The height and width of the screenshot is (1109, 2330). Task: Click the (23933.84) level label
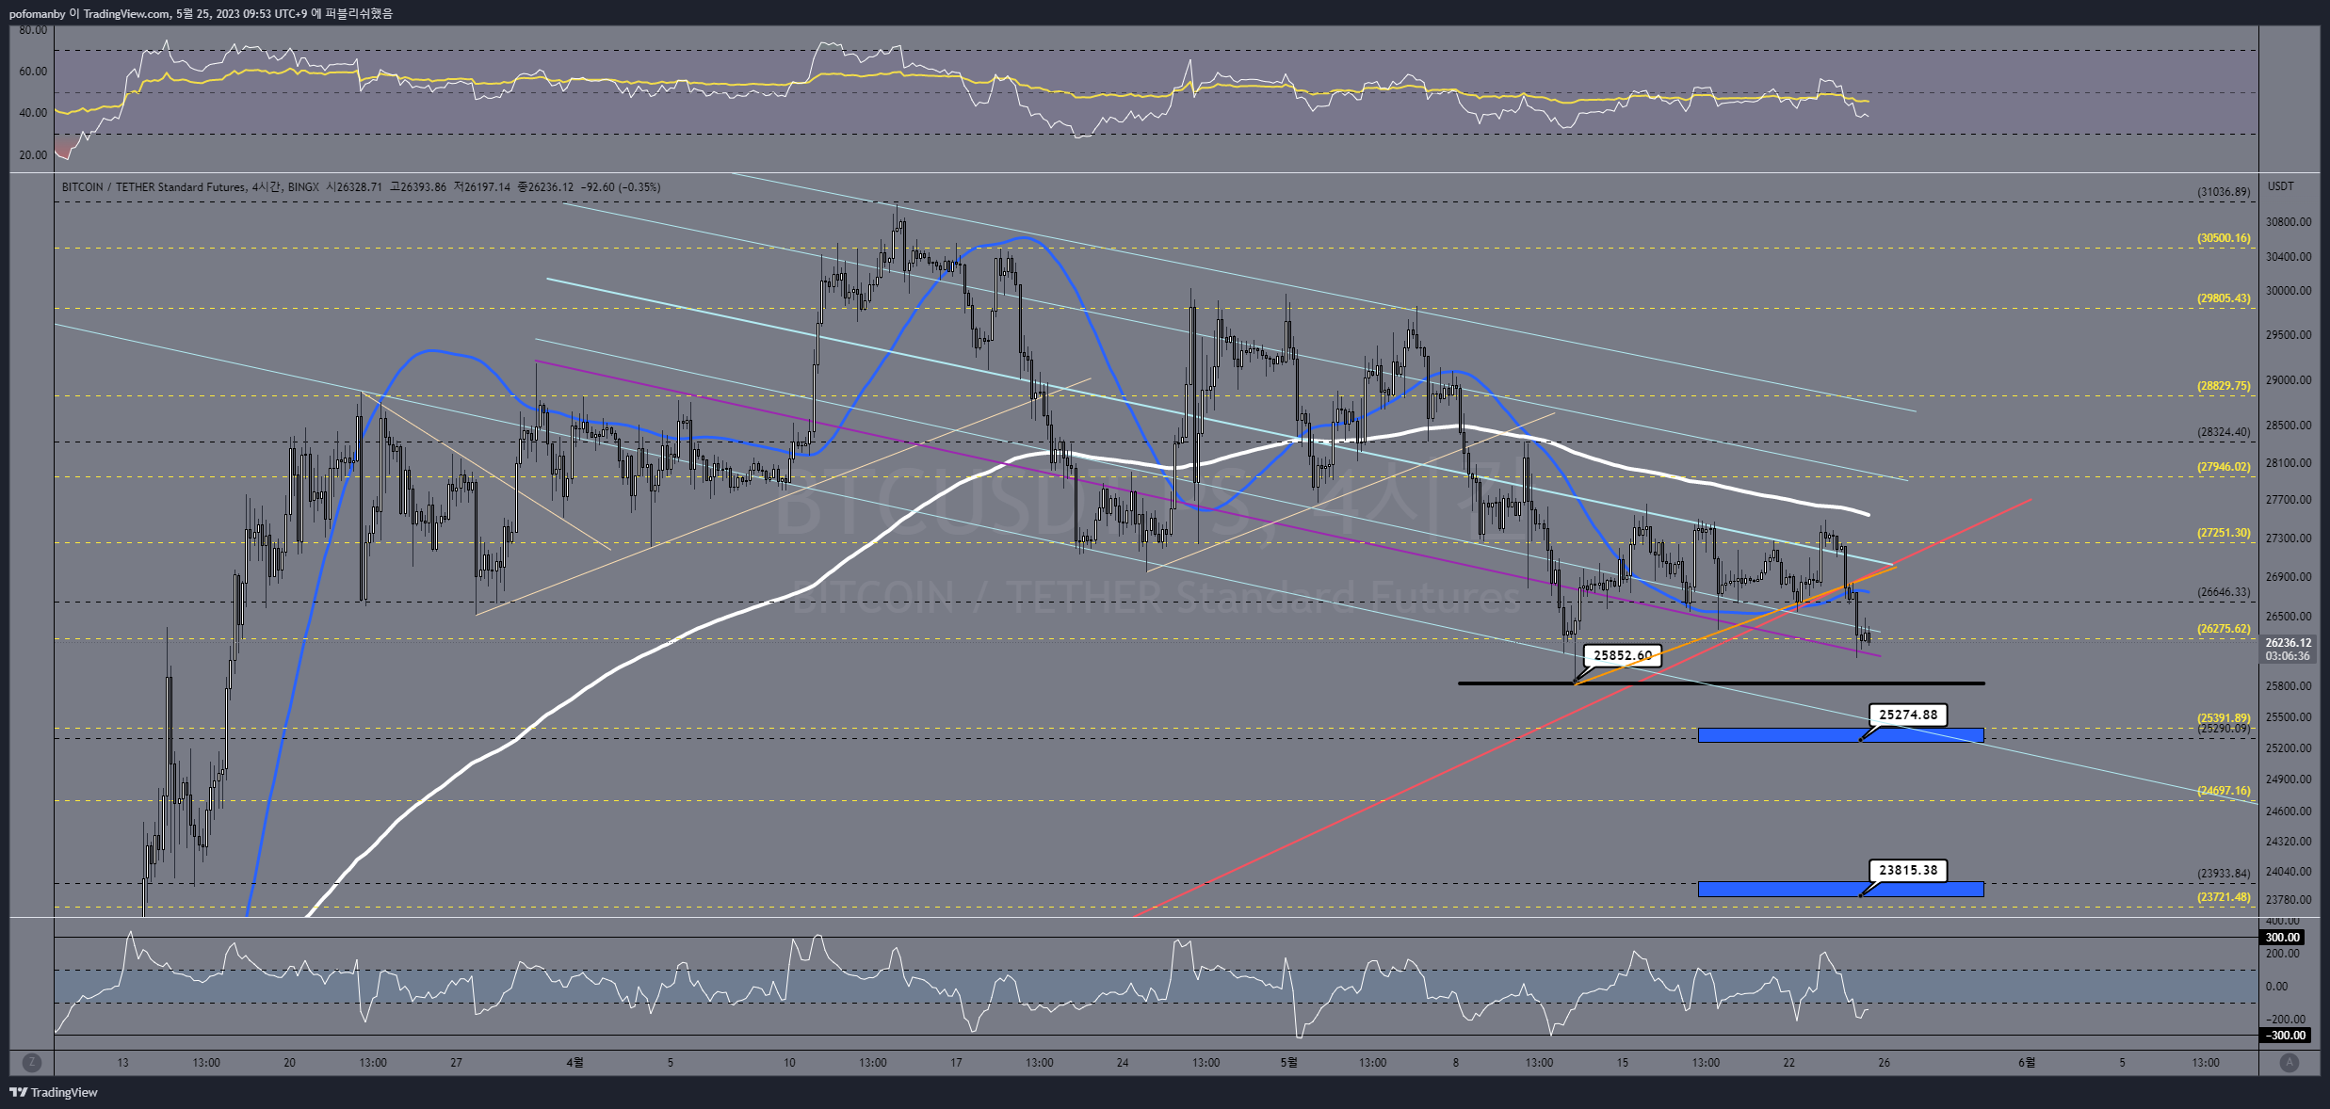(x=2224, y=874)
